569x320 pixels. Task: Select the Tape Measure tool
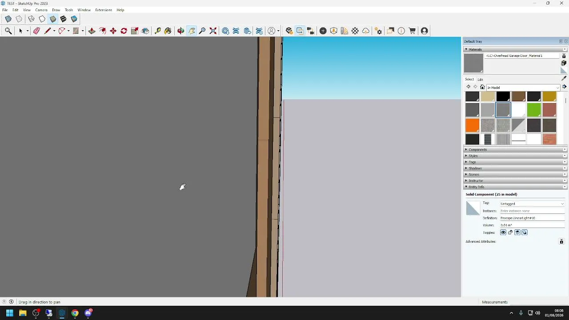pos(158,31)
